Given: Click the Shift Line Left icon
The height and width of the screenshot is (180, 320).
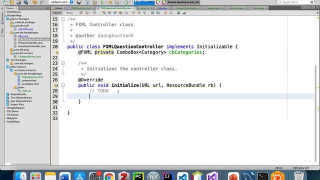Looking at the screenshot, I should click(152, 13).
